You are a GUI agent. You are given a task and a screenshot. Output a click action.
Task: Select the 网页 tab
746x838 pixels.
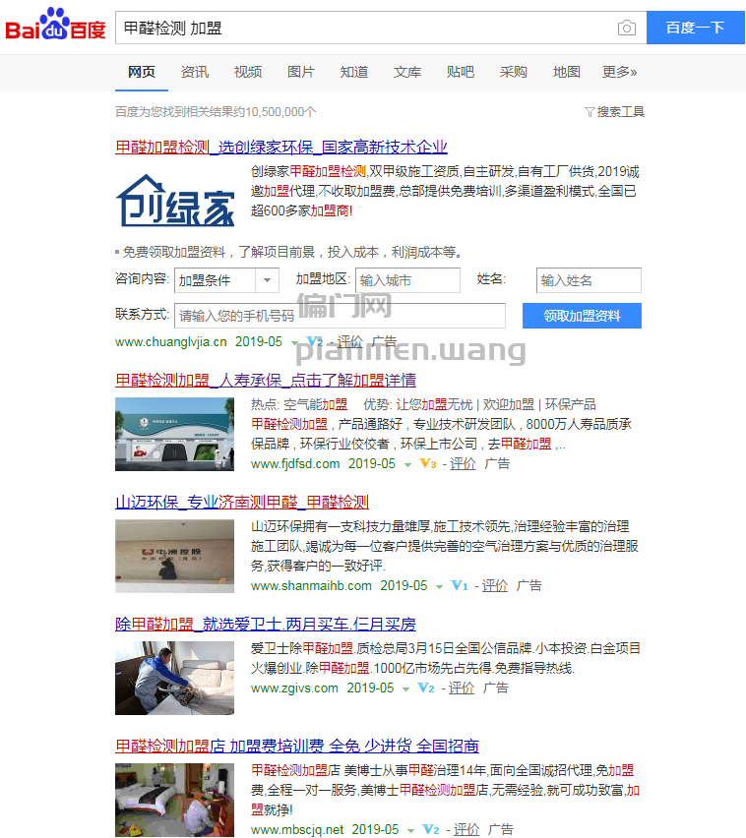[141, 72]
